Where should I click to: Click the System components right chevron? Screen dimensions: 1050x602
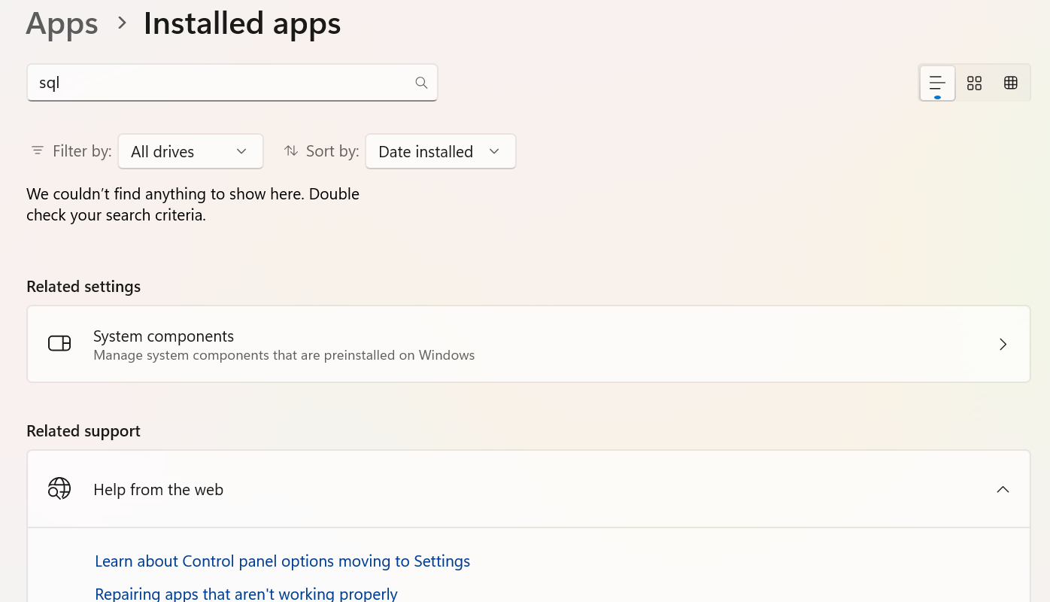pos(1003,344)
